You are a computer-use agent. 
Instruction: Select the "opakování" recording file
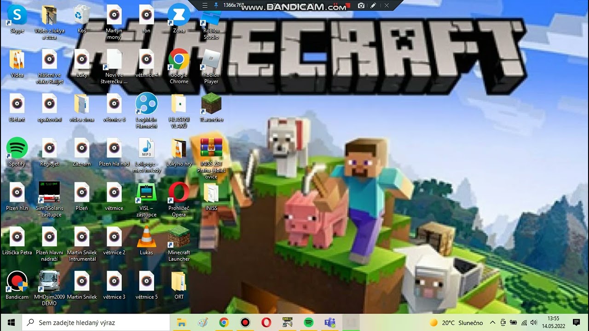(x=49, y=108)
